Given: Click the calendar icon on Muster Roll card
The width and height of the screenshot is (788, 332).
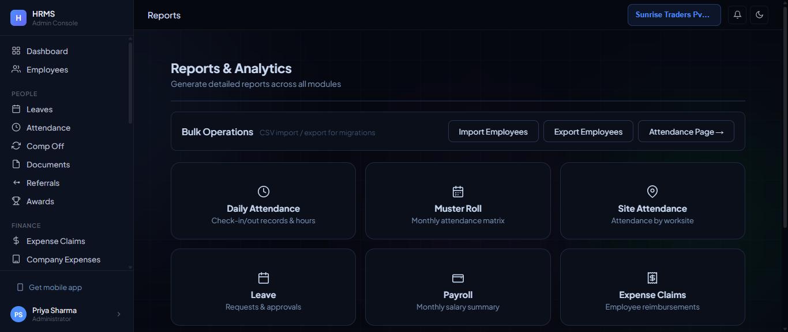Looking at the screenshot, I should pyautogui.click(x=458, y=192).
